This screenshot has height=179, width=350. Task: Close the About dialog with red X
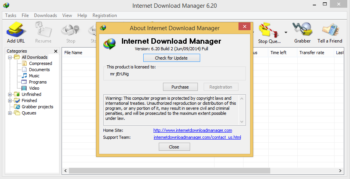[x=244, y=27]
